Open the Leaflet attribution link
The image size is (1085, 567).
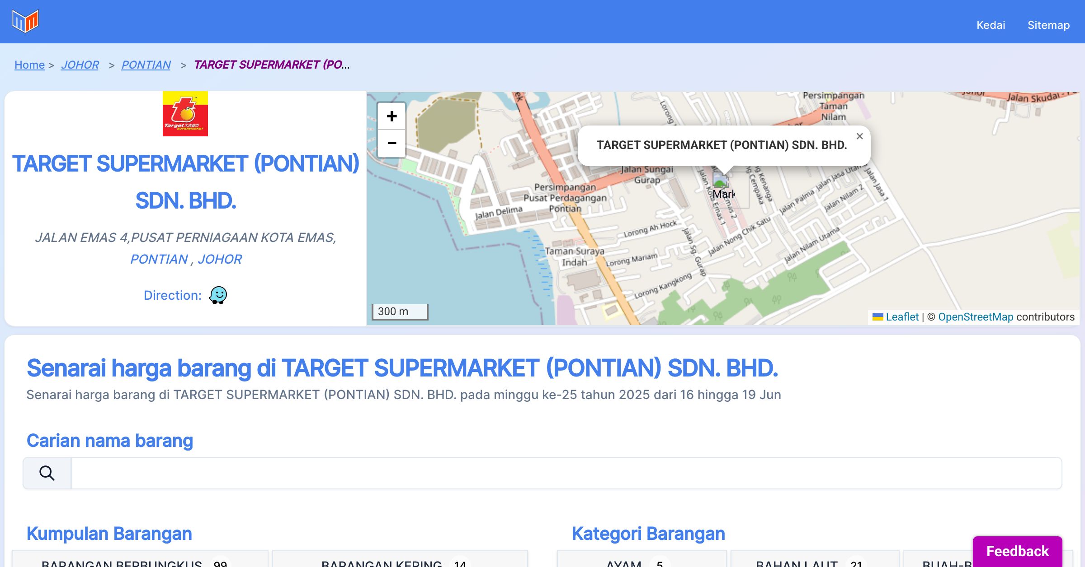click(901, 317)
